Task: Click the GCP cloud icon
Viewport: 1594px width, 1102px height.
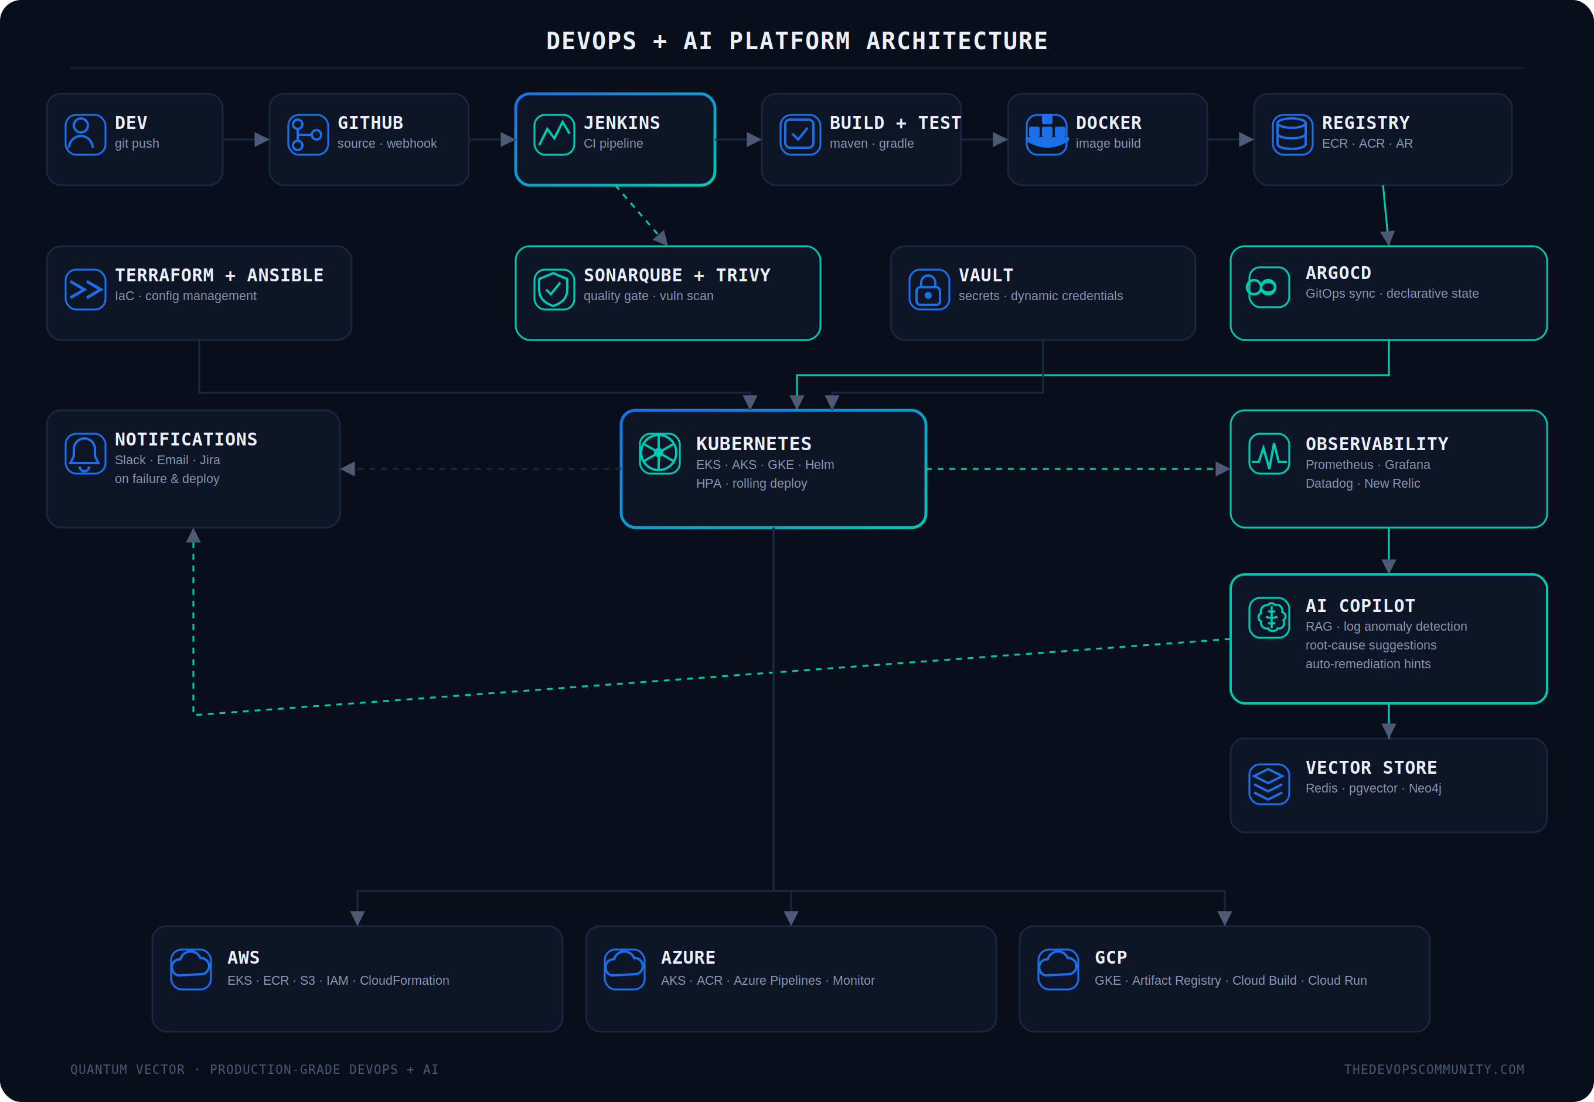Action: point(1058,970)
